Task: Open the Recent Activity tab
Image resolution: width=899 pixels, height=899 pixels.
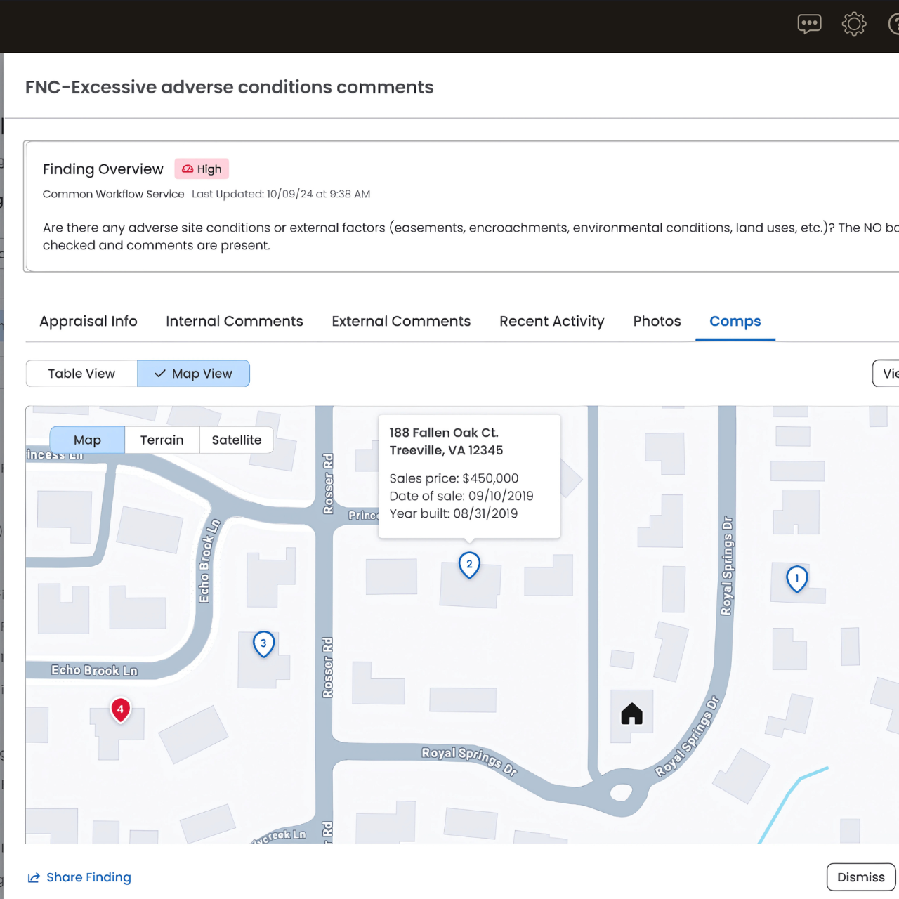Action: click(x=551, y=321)
